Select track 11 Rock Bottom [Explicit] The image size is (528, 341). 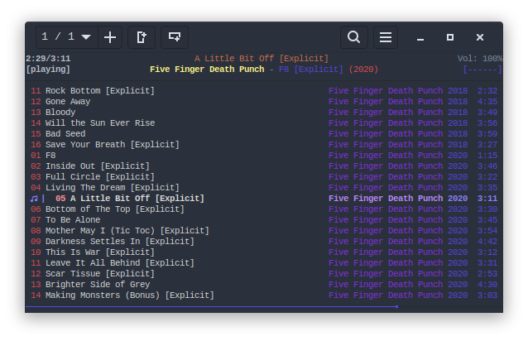click(x=264, y=91)
